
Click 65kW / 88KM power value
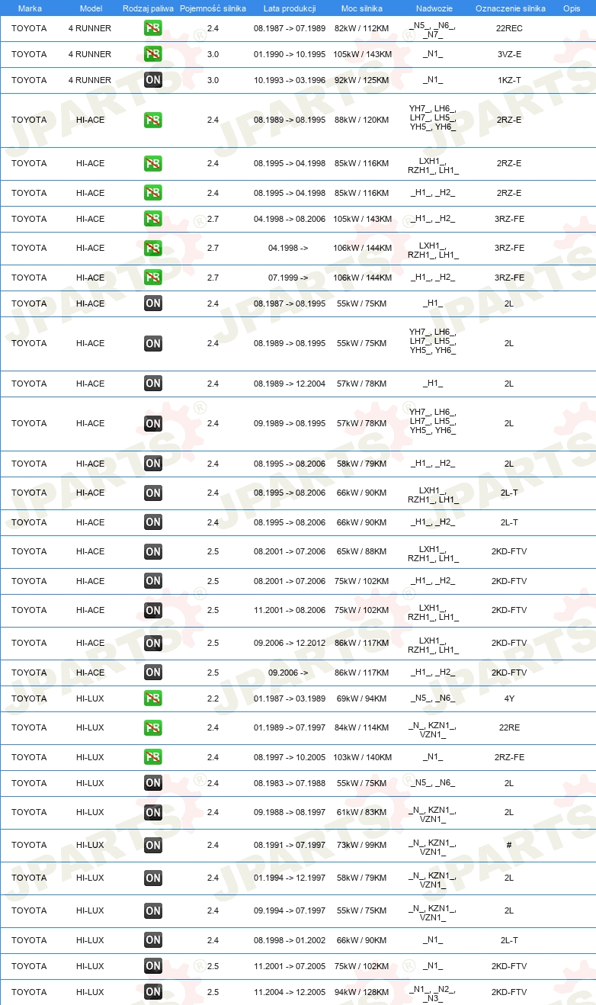[x=362, y=551]
